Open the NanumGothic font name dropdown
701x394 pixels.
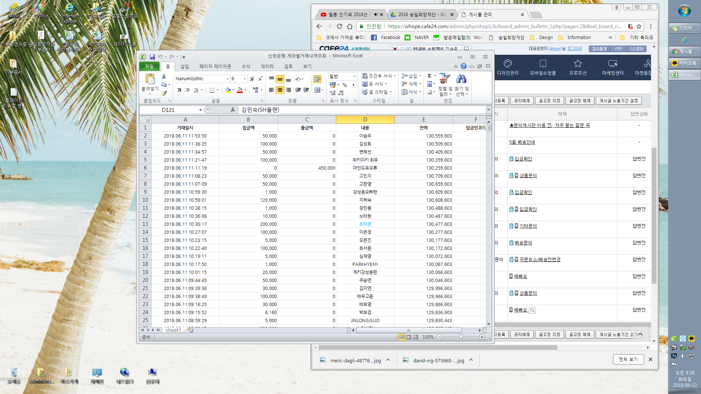click(227, 79)
